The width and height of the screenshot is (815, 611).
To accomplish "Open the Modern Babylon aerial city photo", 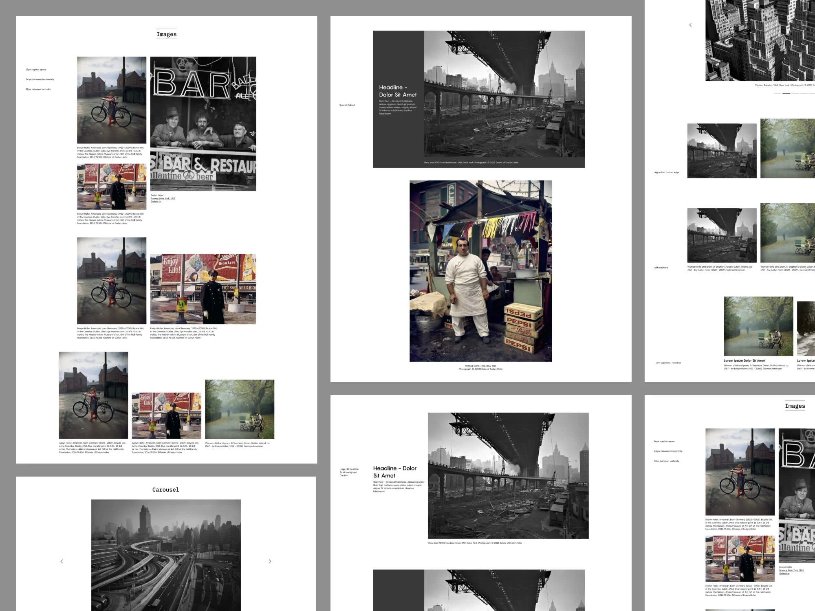I will point(760,40).
